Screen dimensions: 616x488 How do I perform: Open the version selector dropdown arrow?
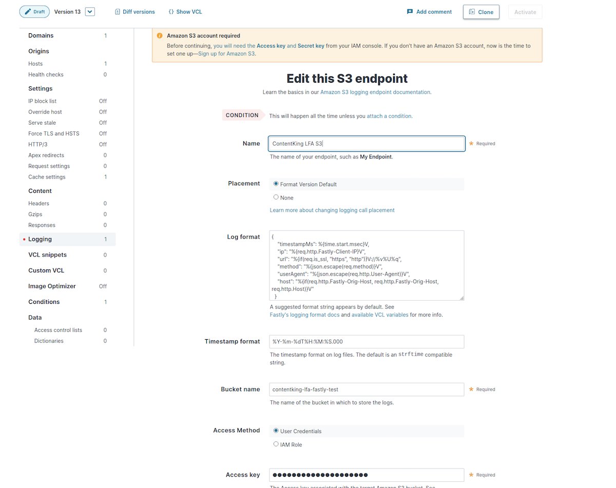[90, 12]
